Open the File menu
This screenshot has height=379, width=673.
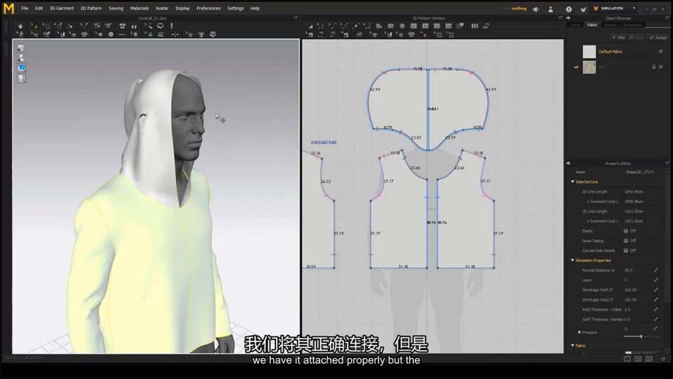coord(25,8)
